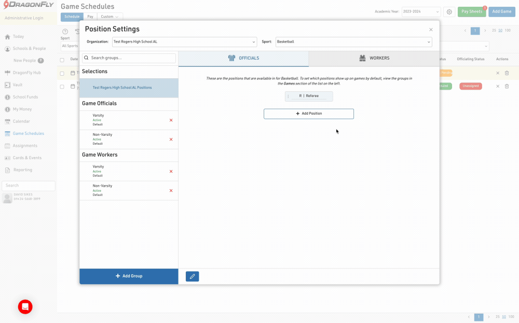Open the Organization dropdown
The image size is (519, 323).
click(x=184, y=41)
